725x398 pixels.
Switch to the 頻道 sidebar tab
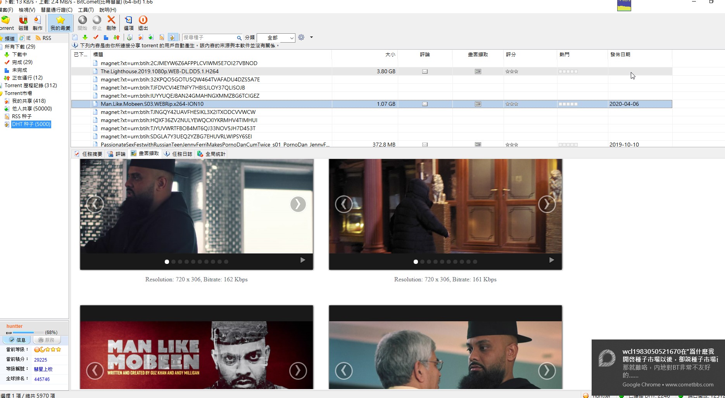[8, 38]
